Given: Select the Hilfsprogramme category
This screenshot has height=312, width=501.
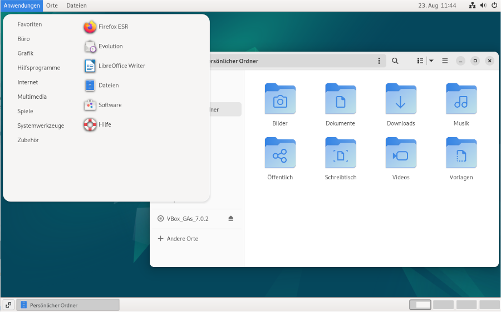Looking at the screenshot, I should click(x=38, y=68).
